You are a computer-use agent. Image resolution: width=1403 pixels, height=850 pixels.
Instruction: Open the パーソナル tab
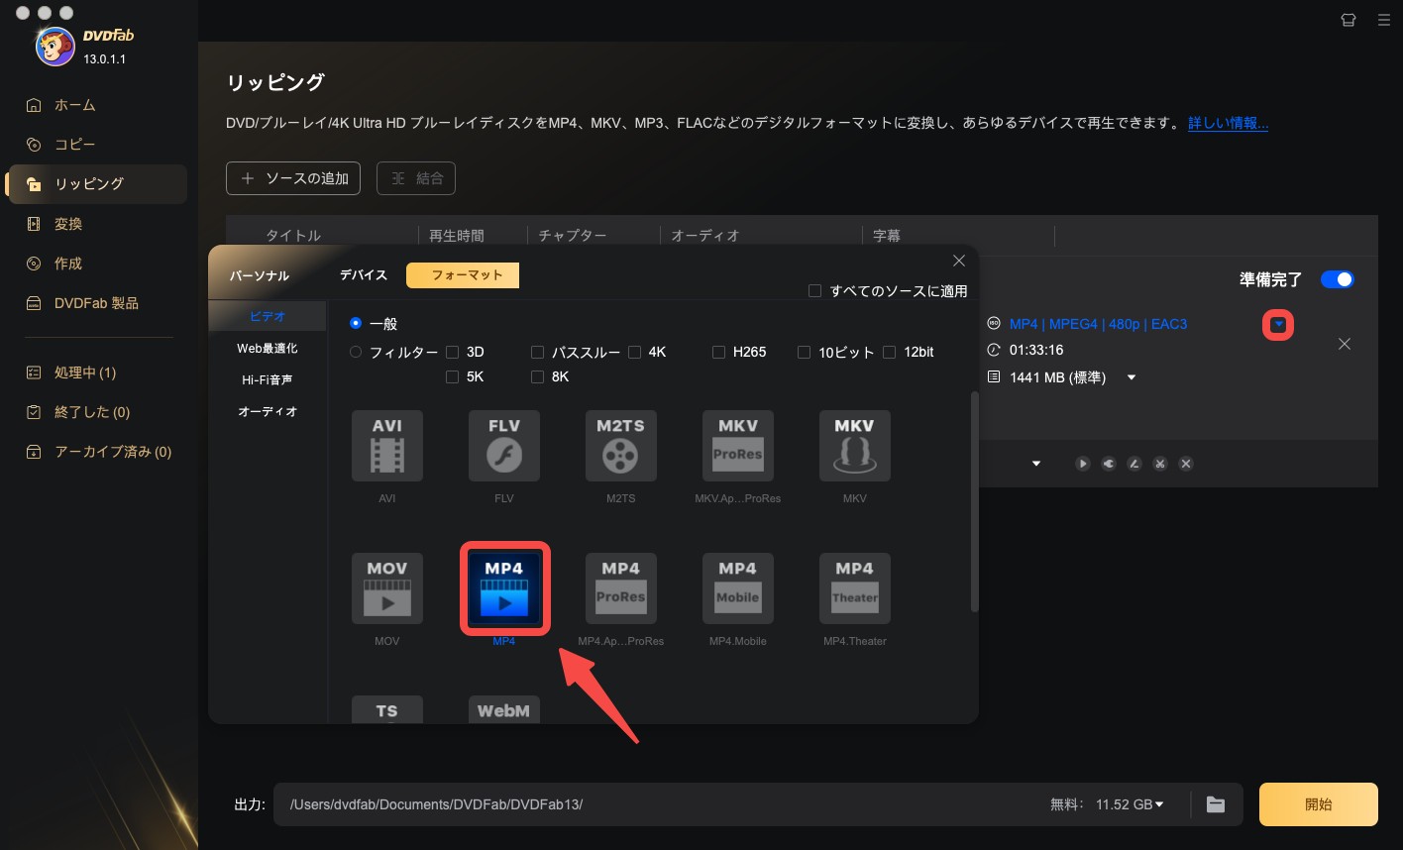coord(260,275)
